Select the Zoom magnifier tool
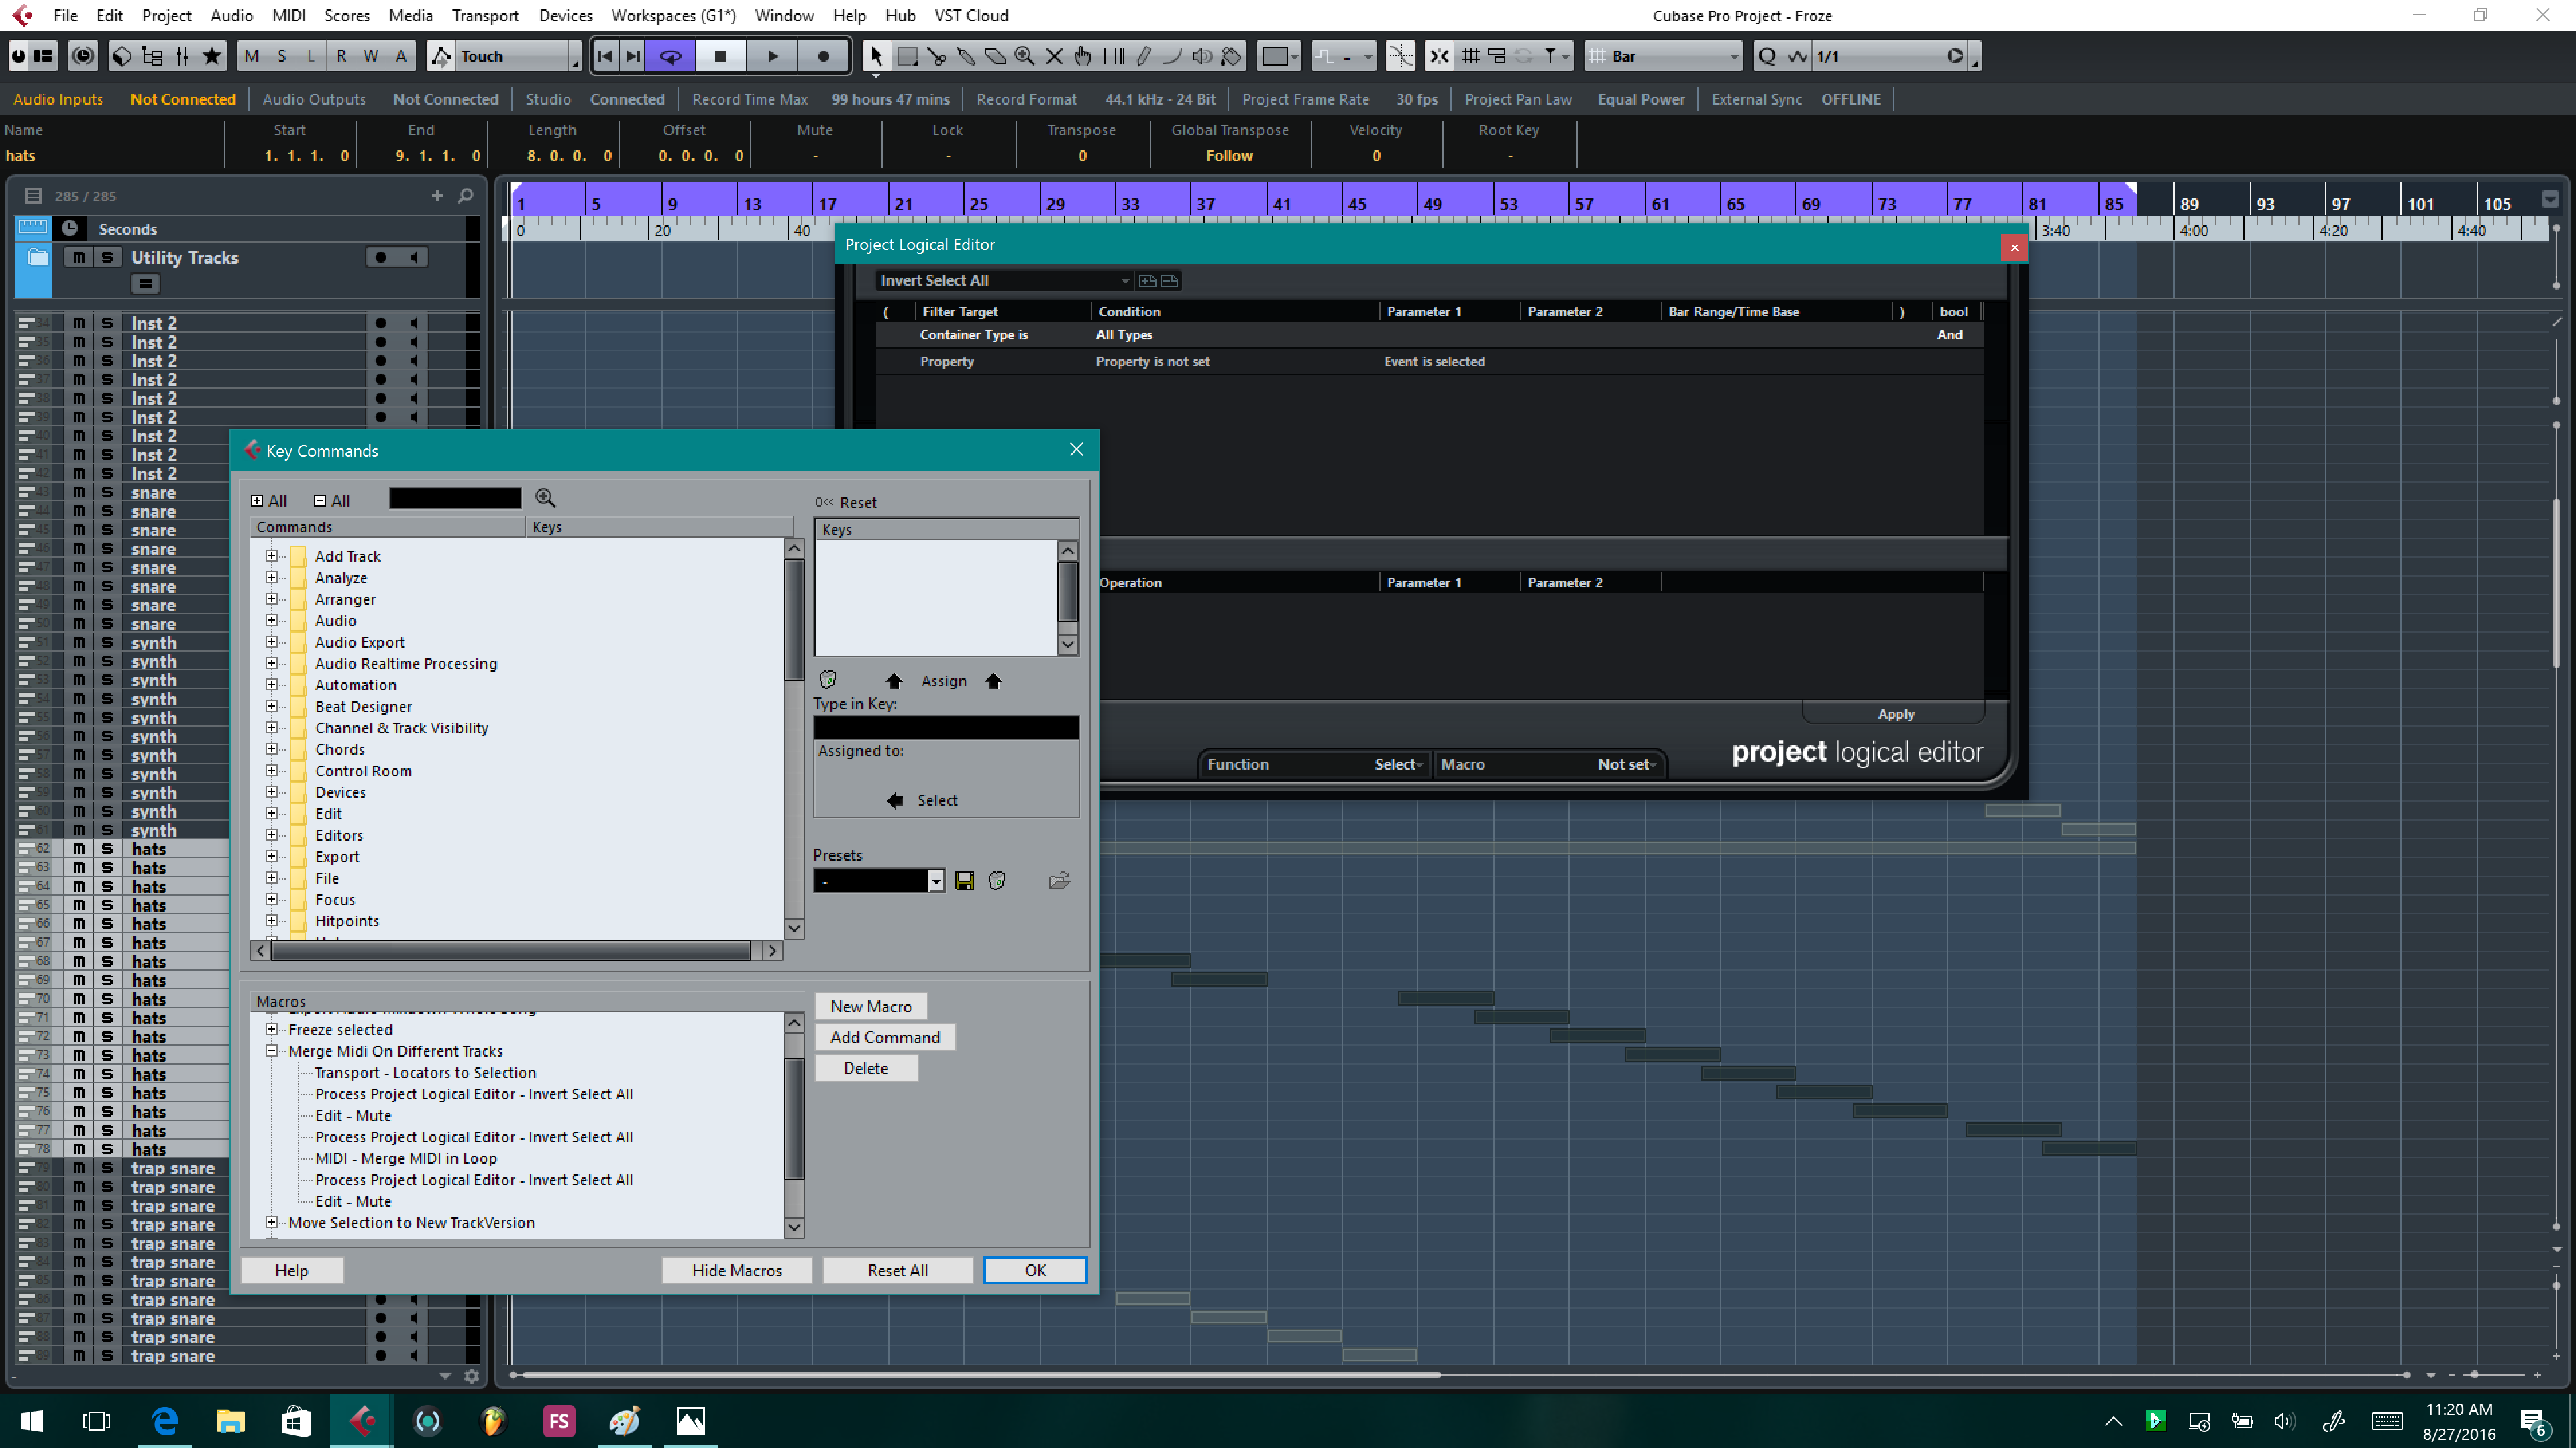 1024,56
